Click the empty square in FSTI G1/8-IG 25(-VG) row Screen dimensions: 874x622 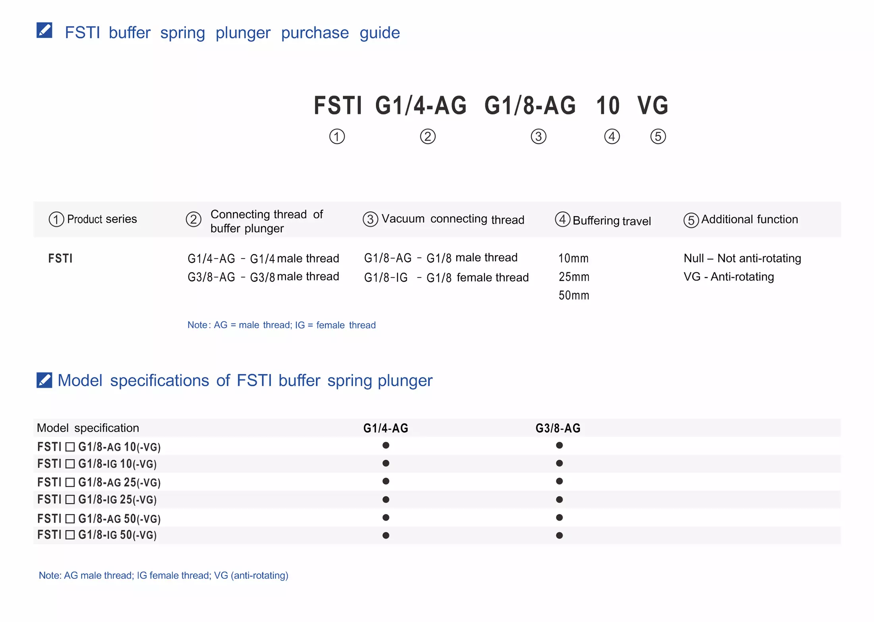[x=70, y=500]
